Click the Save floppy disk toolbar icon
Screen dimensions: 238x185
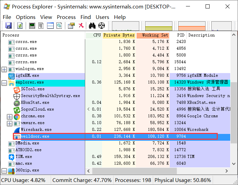click(9, 25)
